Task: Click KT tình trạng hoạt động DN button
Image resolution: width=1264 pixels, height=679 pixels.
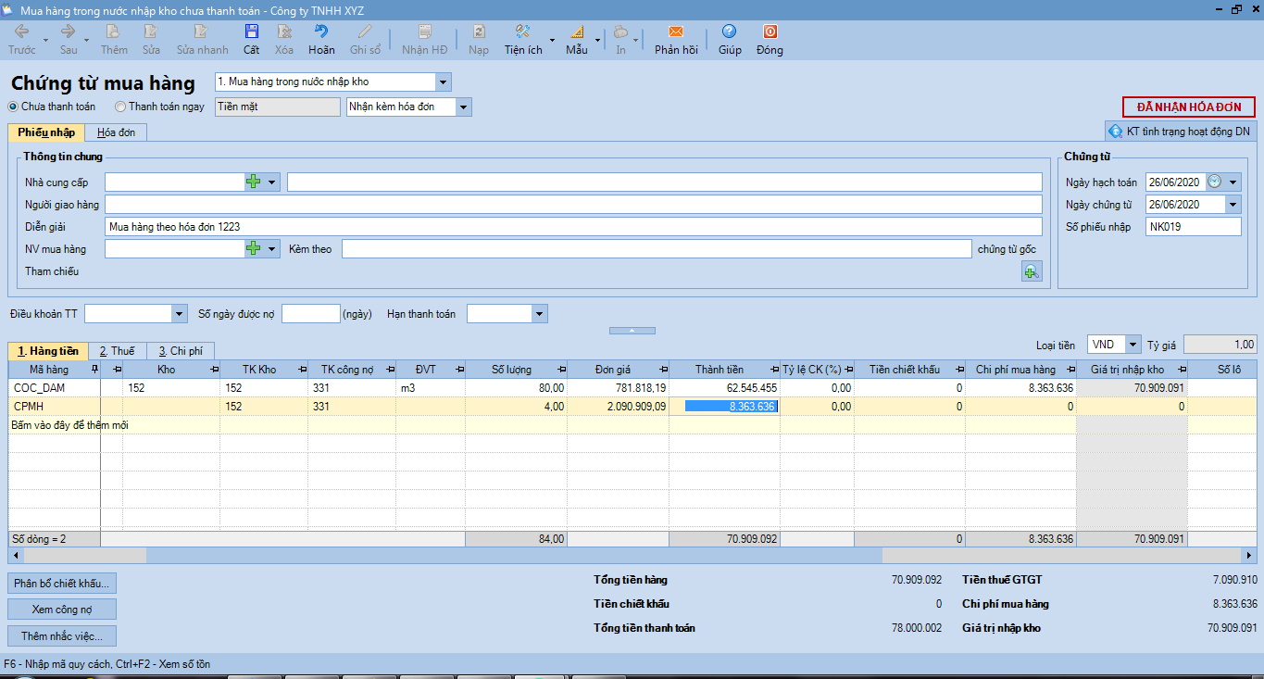Action: [1181, 132]
